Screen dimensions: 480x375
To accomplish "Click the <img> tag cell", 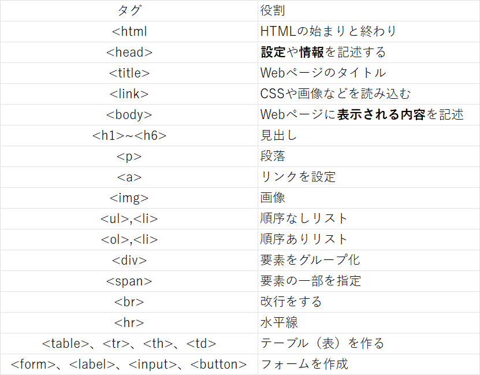I will (129, 198).
